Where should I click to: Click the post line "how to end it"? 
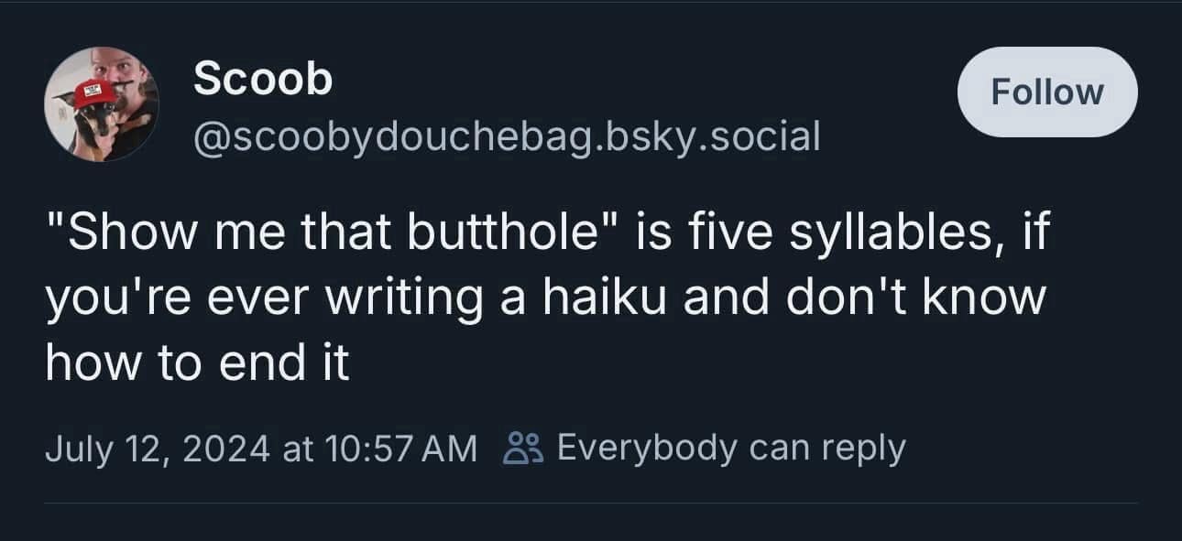(197, 362)
